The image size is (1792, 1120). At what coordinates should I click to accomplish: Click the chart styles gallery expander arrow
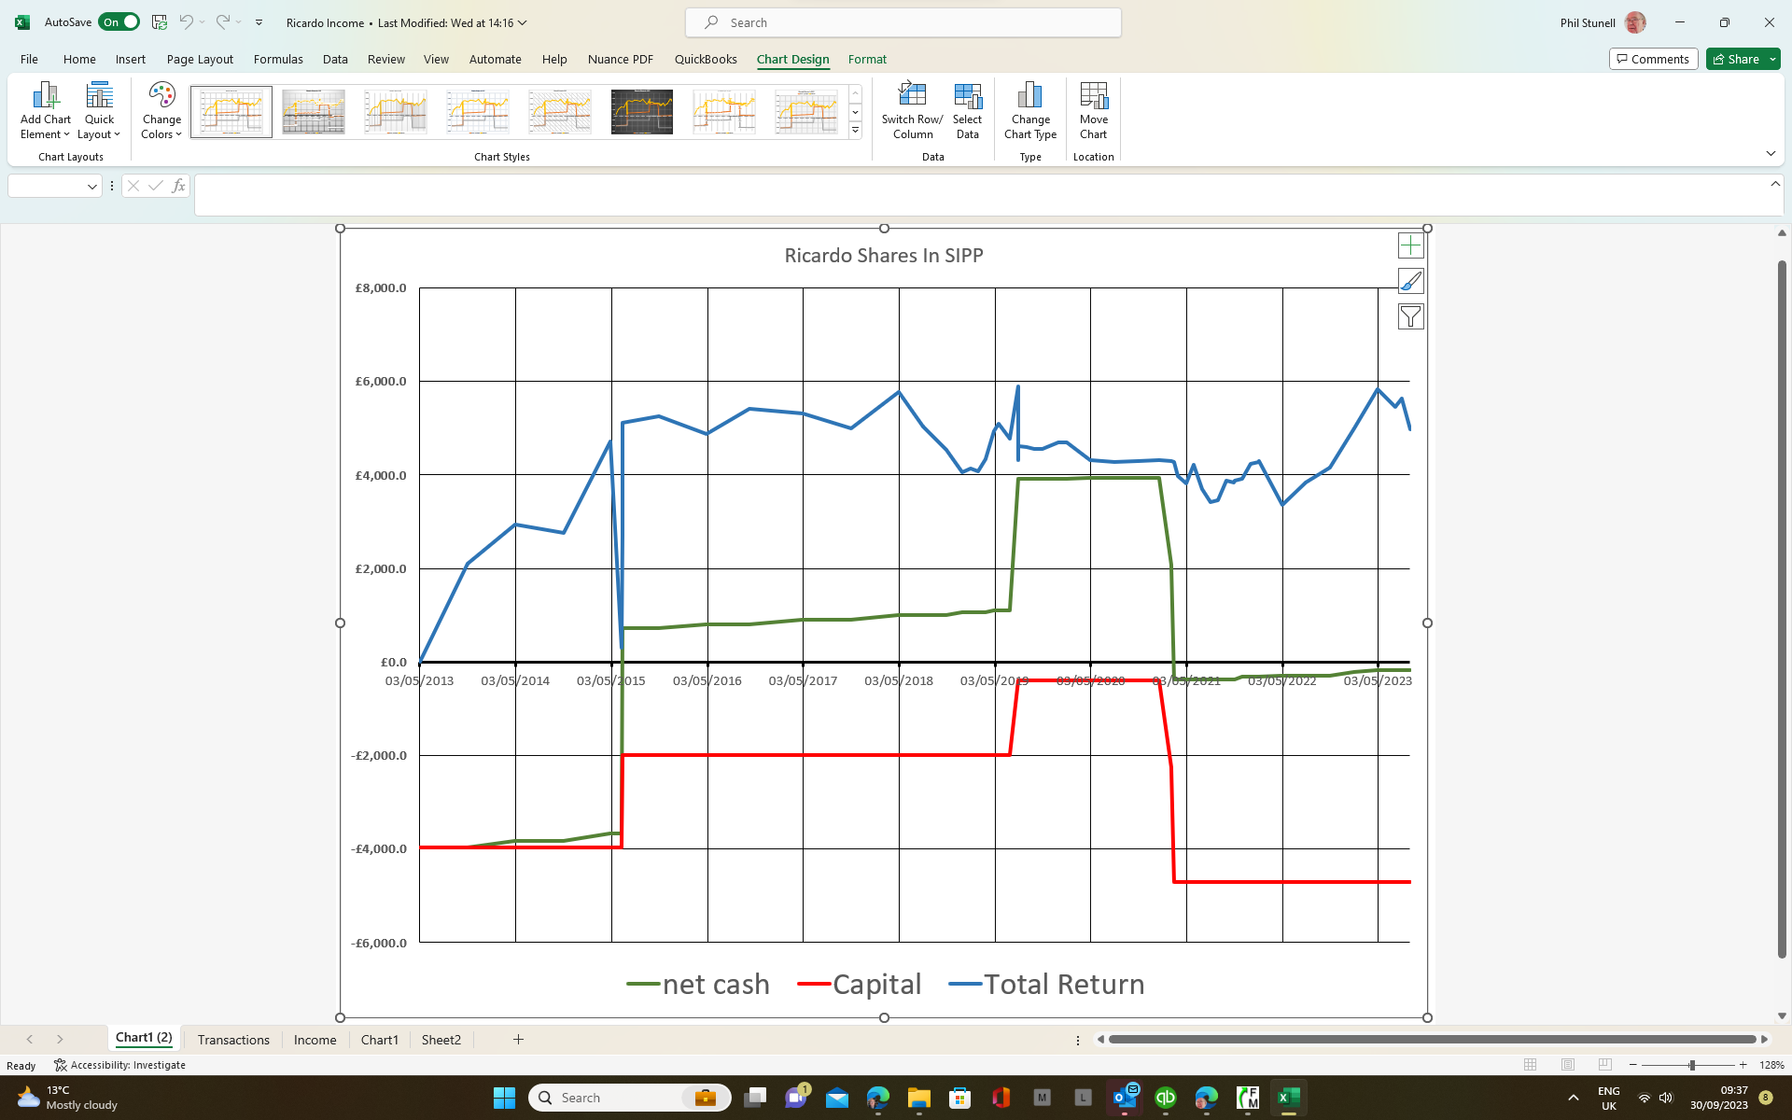855,131
